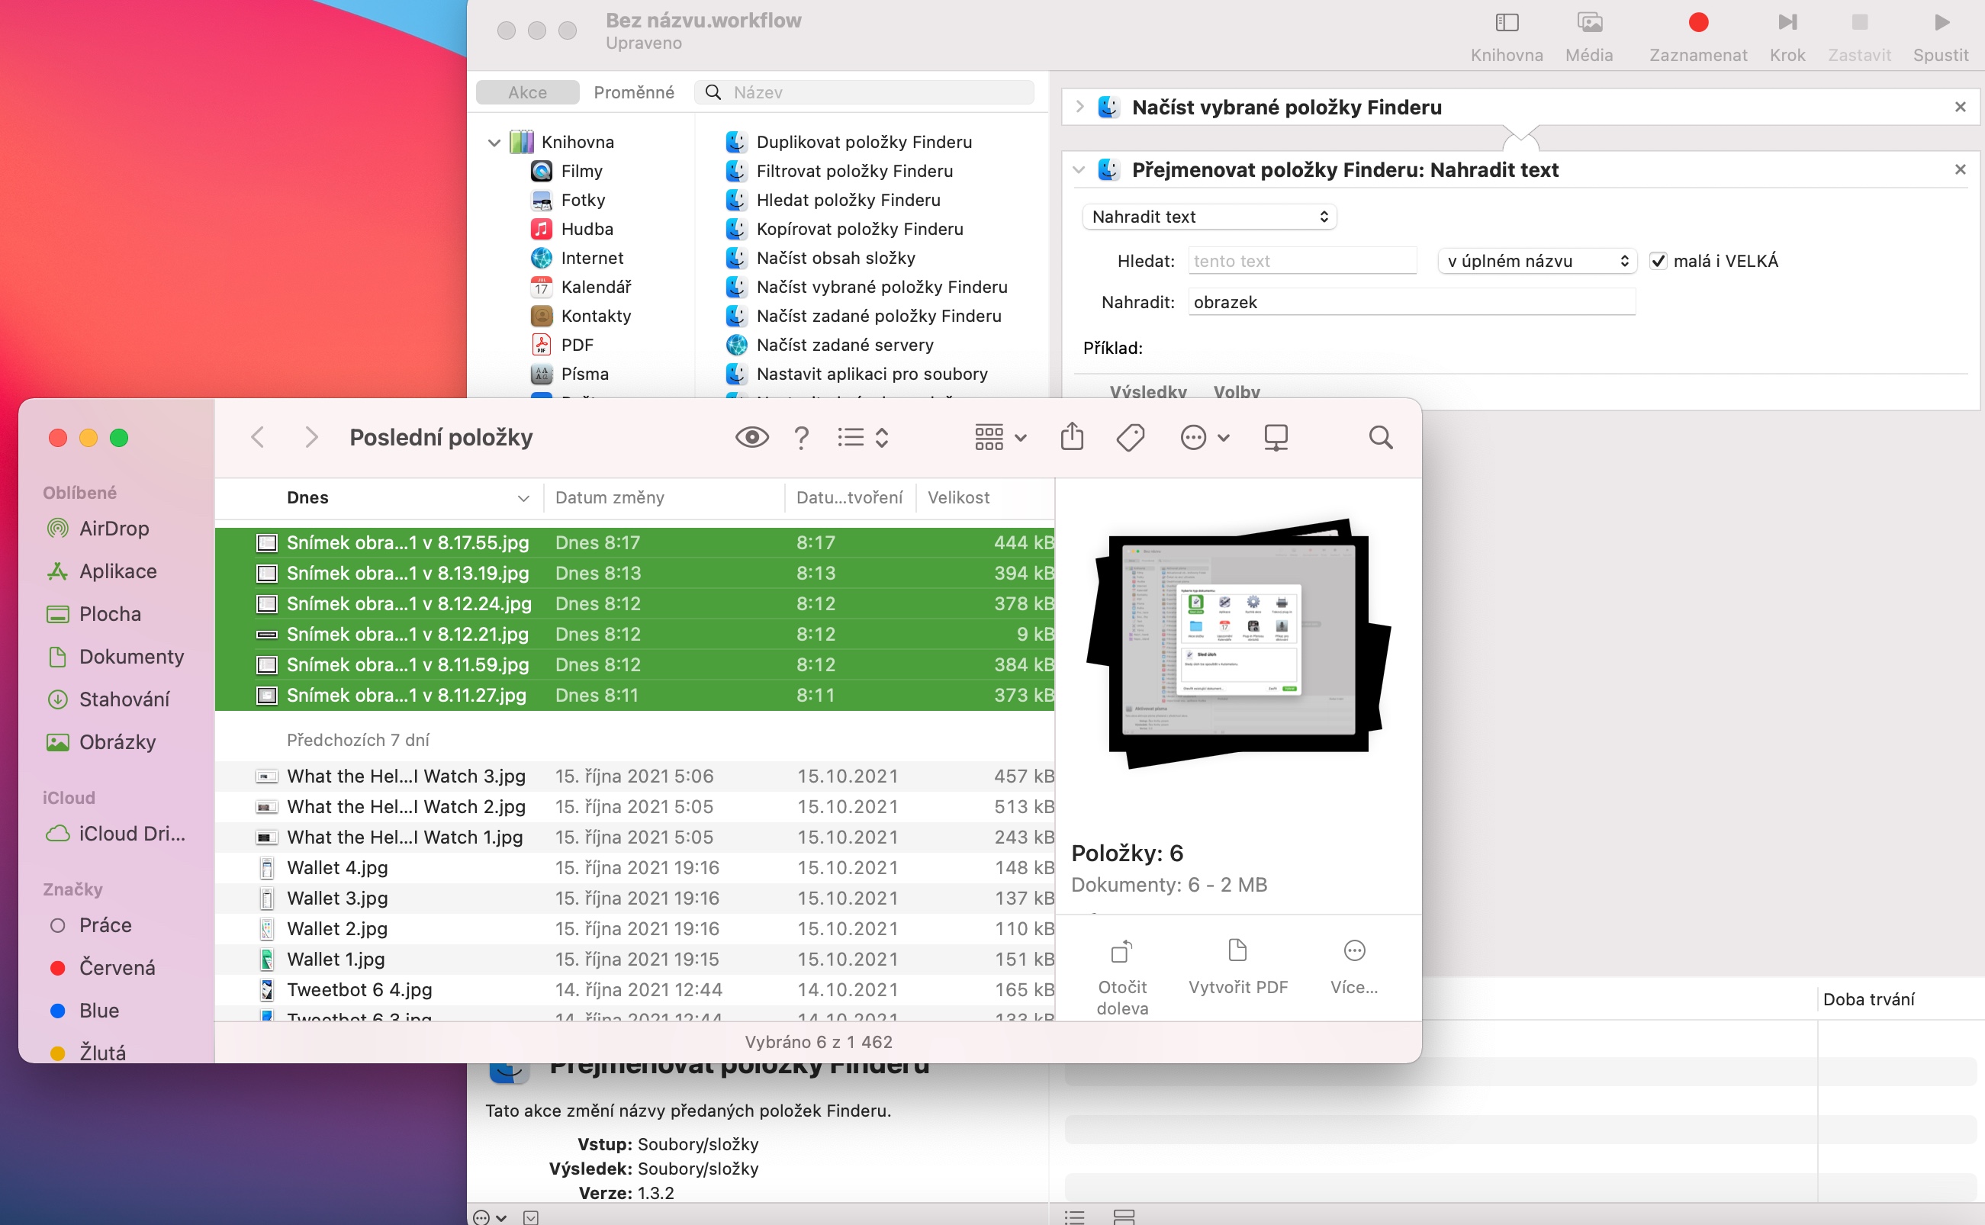The height and width of the screenshot is (1225, 1985).
Task: Uncheck the malá i VELKÁ checkbox
Action: coord(1658,261)
